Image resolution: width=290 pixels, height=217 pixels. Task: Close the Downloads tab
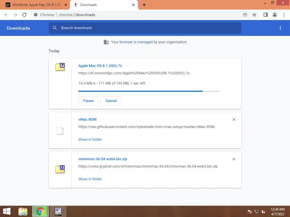coord(133,5)
